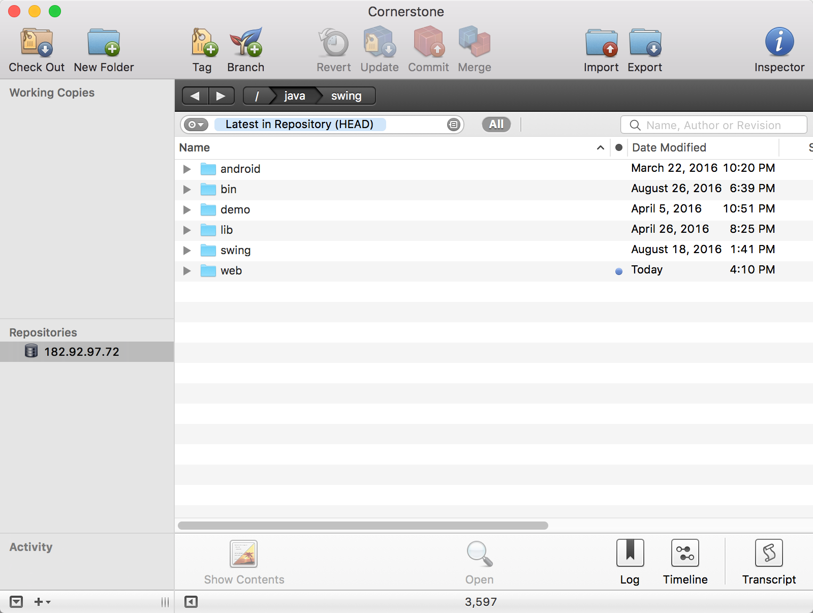Expand the swing folder
The height and width of the screenshot is (613, 813).
coord(187,250)
